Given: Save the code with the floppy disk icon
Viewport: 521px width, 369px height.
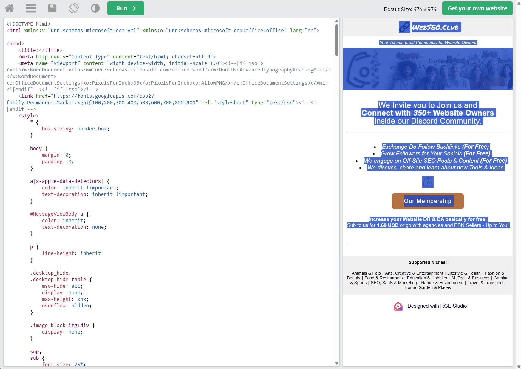Looking at the screenshot, I should (52, 8).
